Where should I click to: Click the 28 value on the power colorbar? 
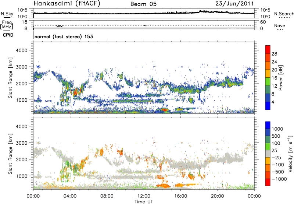[x=274, y=54]
